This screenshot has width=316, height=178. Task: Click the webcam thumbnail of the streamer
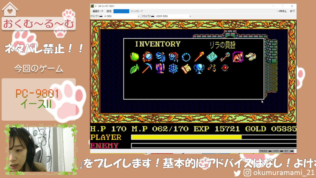tap(41, 150)
